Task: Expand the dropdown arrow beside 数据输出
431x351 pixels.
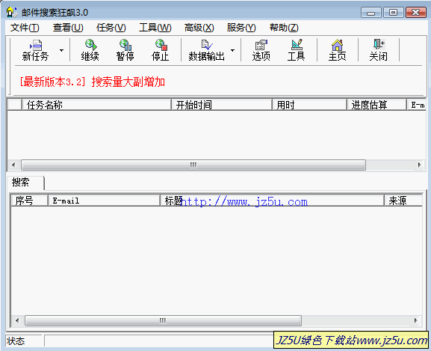Action: pyautogui.click(x=232, y=50)
